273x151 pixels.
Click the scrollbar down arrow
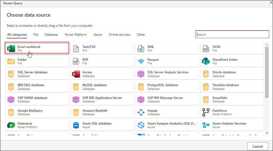(x=267, y=133)
